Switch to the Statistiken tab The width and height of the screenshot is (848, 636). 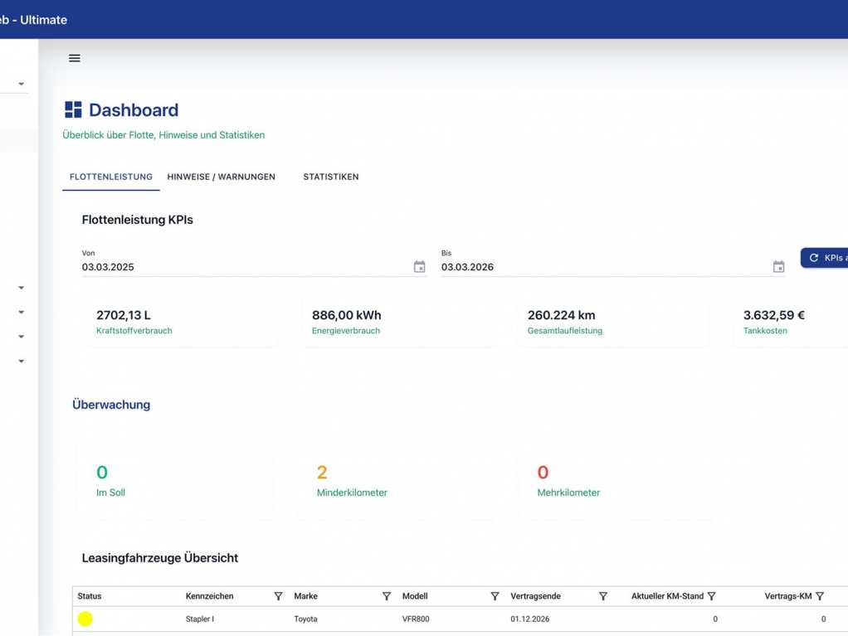(330, 177)
